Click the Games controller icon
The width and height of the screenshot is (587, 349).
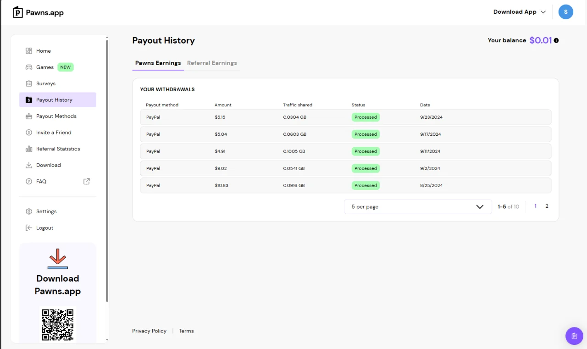[29, 67]
